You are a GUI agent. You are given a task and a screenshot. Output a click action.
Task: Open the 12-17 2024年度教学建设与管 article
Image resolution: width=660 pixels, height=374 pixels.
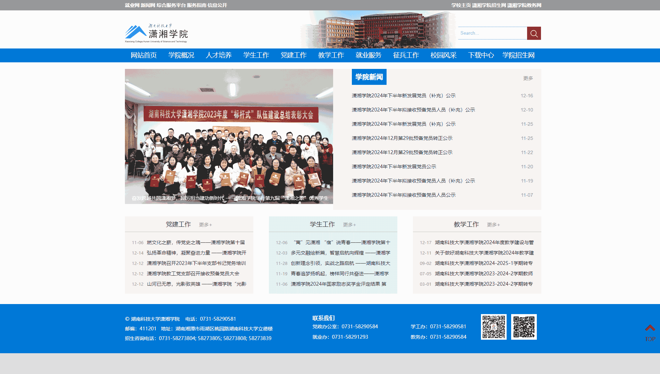click(x=484, y=242)
